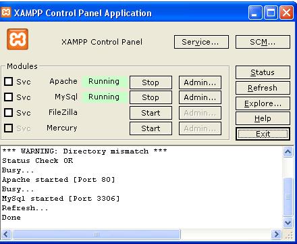Click the MySql Running status label

pos(104,97)
